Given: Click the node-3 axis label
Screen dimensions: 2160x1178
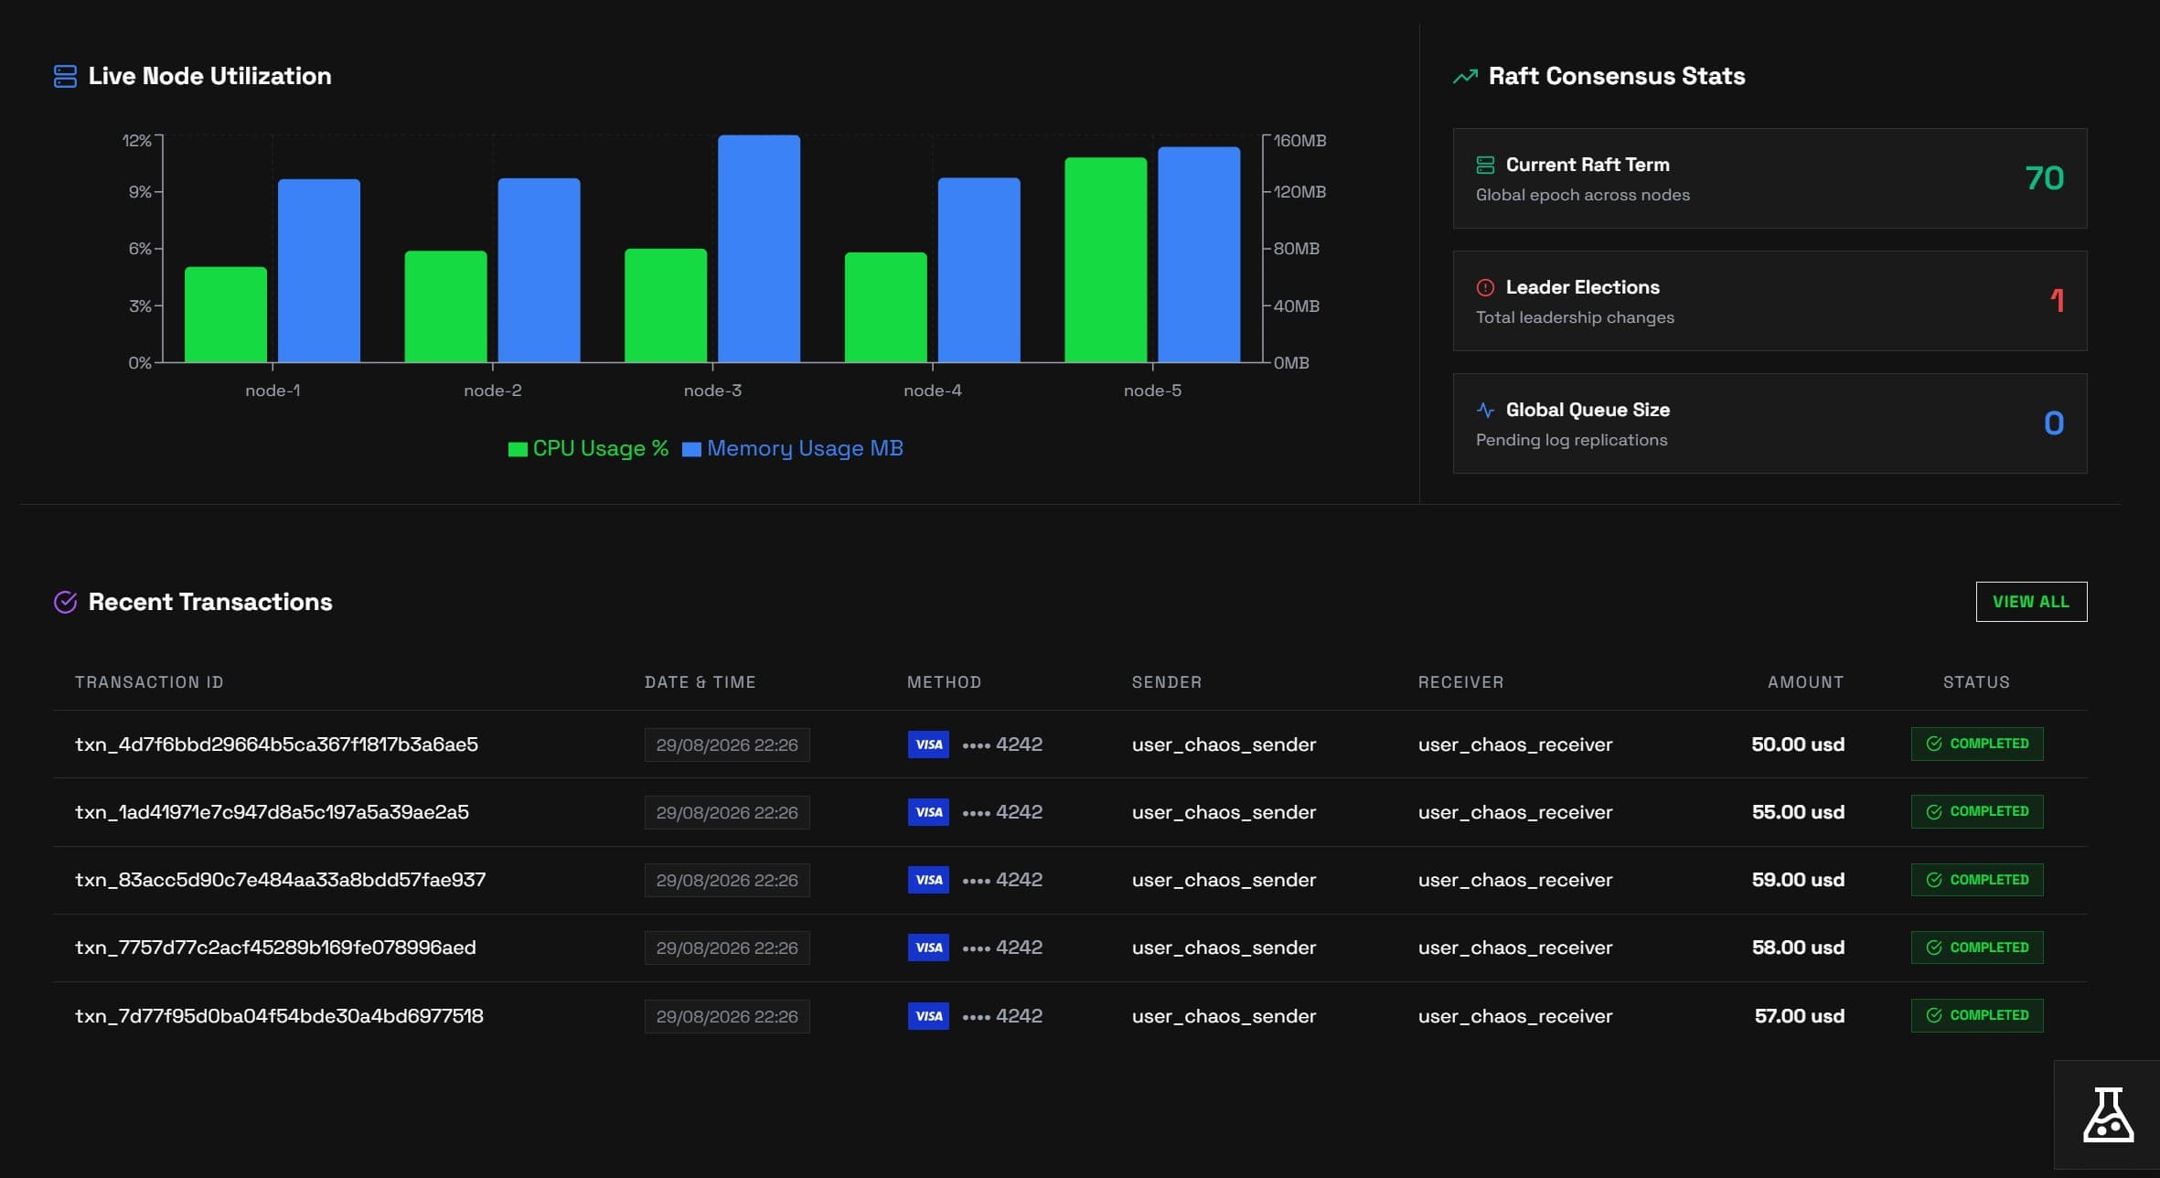Looking at the screenshot, I should coord(712,391).
